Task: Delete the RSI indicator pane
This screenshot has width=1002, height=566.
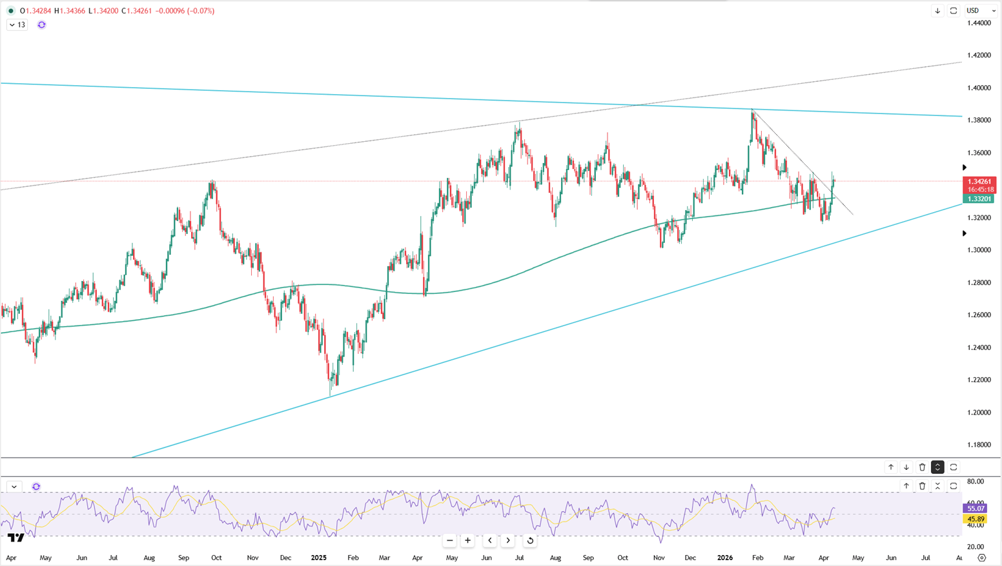Action: tap(922, 486)
